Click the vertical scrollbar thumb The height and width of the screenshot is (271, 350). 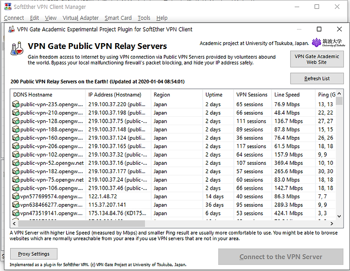tap(339, 101)
